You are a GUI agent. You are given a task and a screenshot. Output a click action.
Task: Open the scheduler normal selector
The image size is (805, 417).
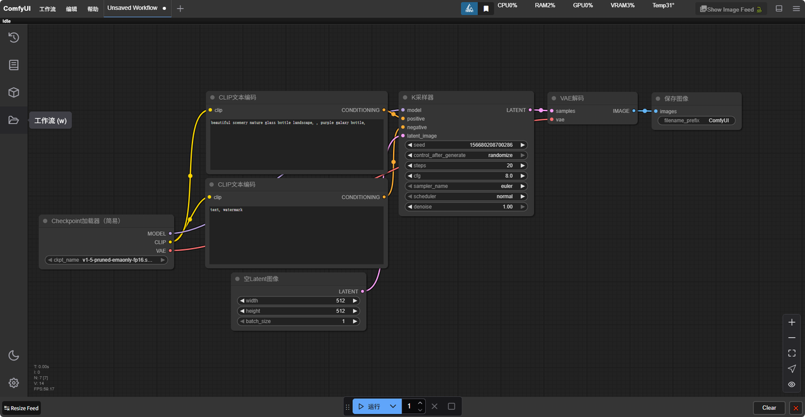(x=466, y=197)
